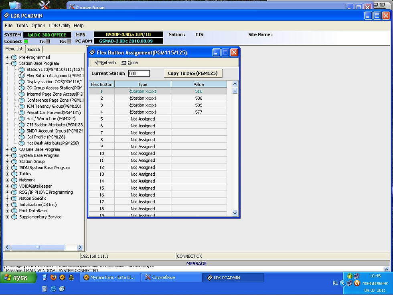The height and width of the screenshot is (295, 393).
Task: Expand the System Base Program node
Action: [7, 155]
